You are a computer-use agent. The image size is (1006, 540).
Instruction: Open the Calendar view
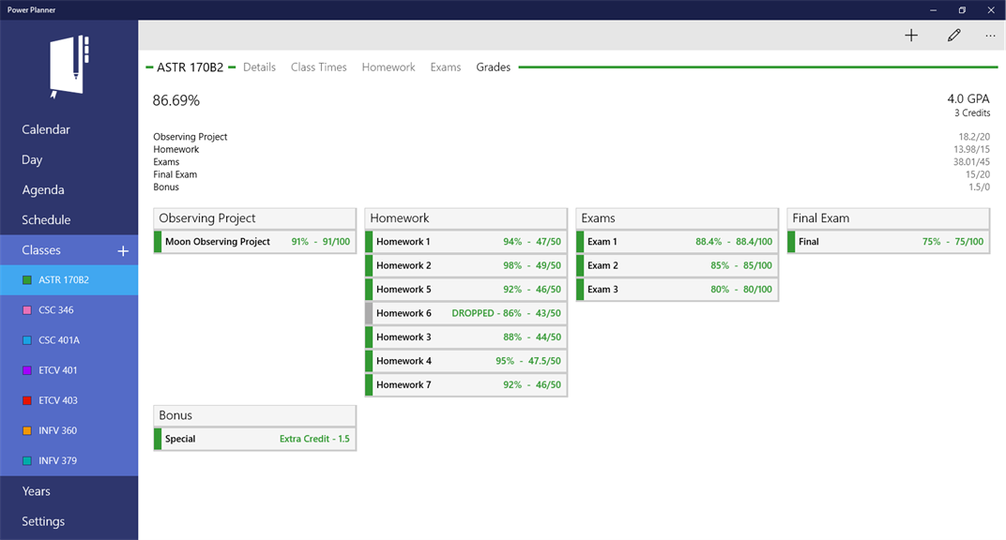coord(45,129)
